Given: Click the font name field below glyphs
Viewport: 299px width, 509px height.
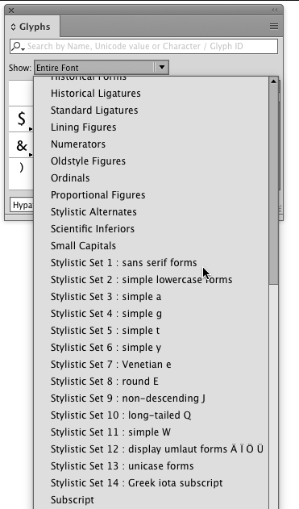Looking at the screenshot, I should pyautogui.click(x=22, y=205).
